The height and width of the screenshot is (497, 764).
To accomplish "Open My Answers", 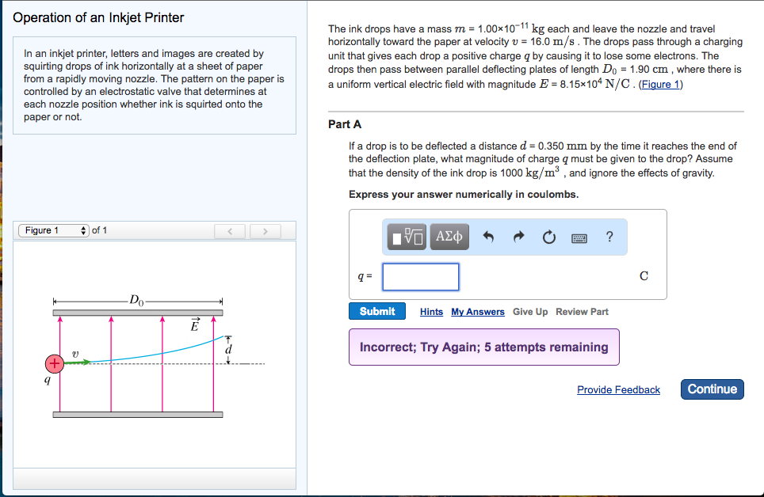I will tap(477, 312).
